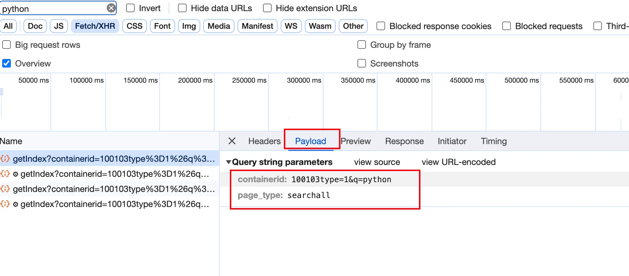The image size is (629, 276).
Task: Uncheck the Overview checkbox
Action: click(x=6, y=63)
